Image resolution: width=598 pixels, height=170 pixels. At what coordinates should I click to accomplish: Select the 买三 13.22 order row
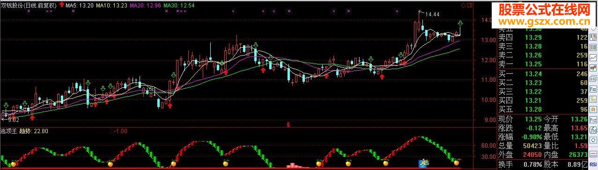pos(543,92)
